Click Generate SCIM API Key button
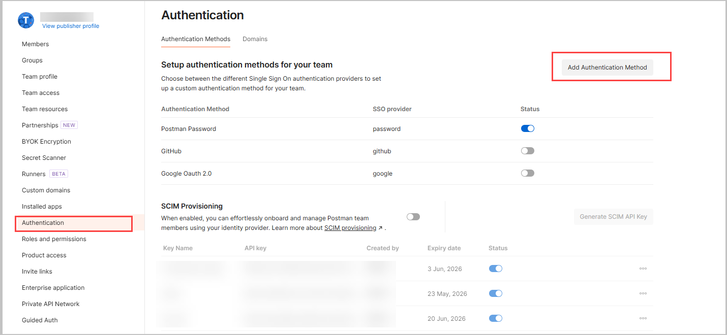 (614, 217)
